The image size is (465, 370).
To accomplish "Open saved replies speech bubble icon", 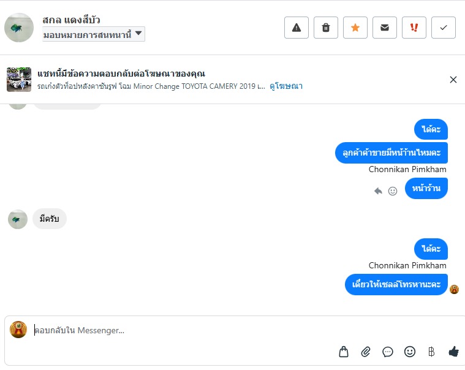I will (x=388, y=352).
